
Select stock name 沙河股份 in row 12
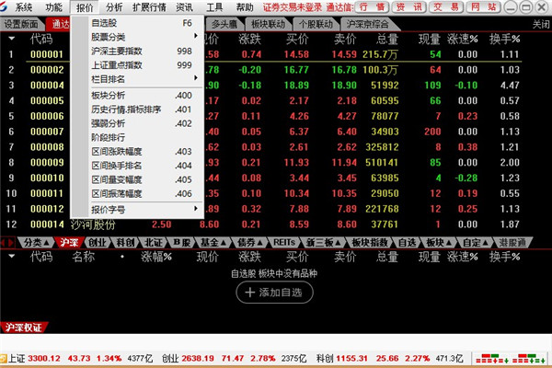pos(93,224)
